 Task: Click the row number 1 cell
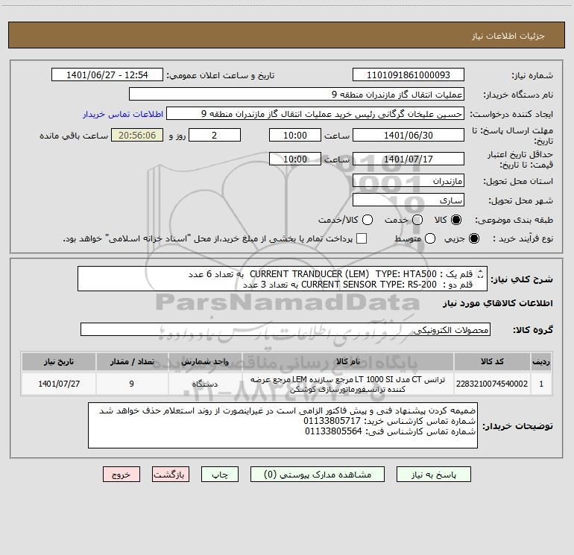541,384
